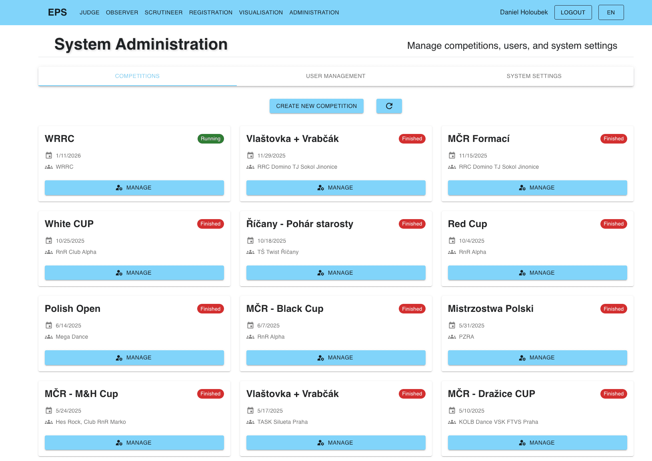The image size is (652, 461).
Task: Go to the Scrutineer section
Action: [x=164, y=12]
